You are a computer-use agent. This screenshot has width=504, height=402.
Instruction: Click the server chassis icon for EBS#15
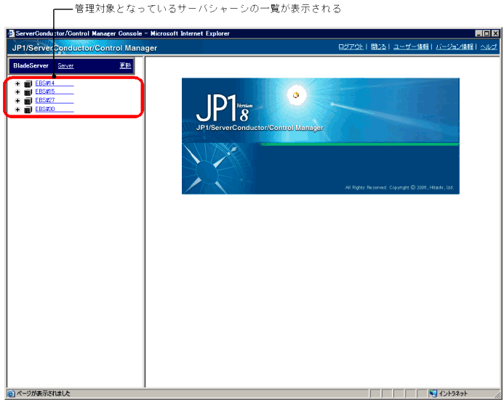[28, 92]
